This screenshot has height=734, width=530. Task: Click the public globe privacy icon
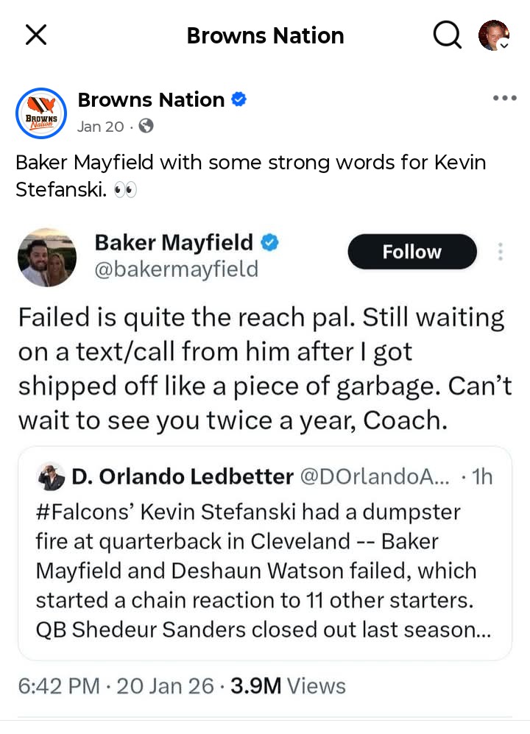[146, 126]
